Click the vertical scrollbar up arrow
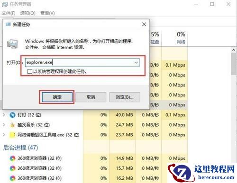This screenshot has width=237, height=183. [x=234, y=50]
